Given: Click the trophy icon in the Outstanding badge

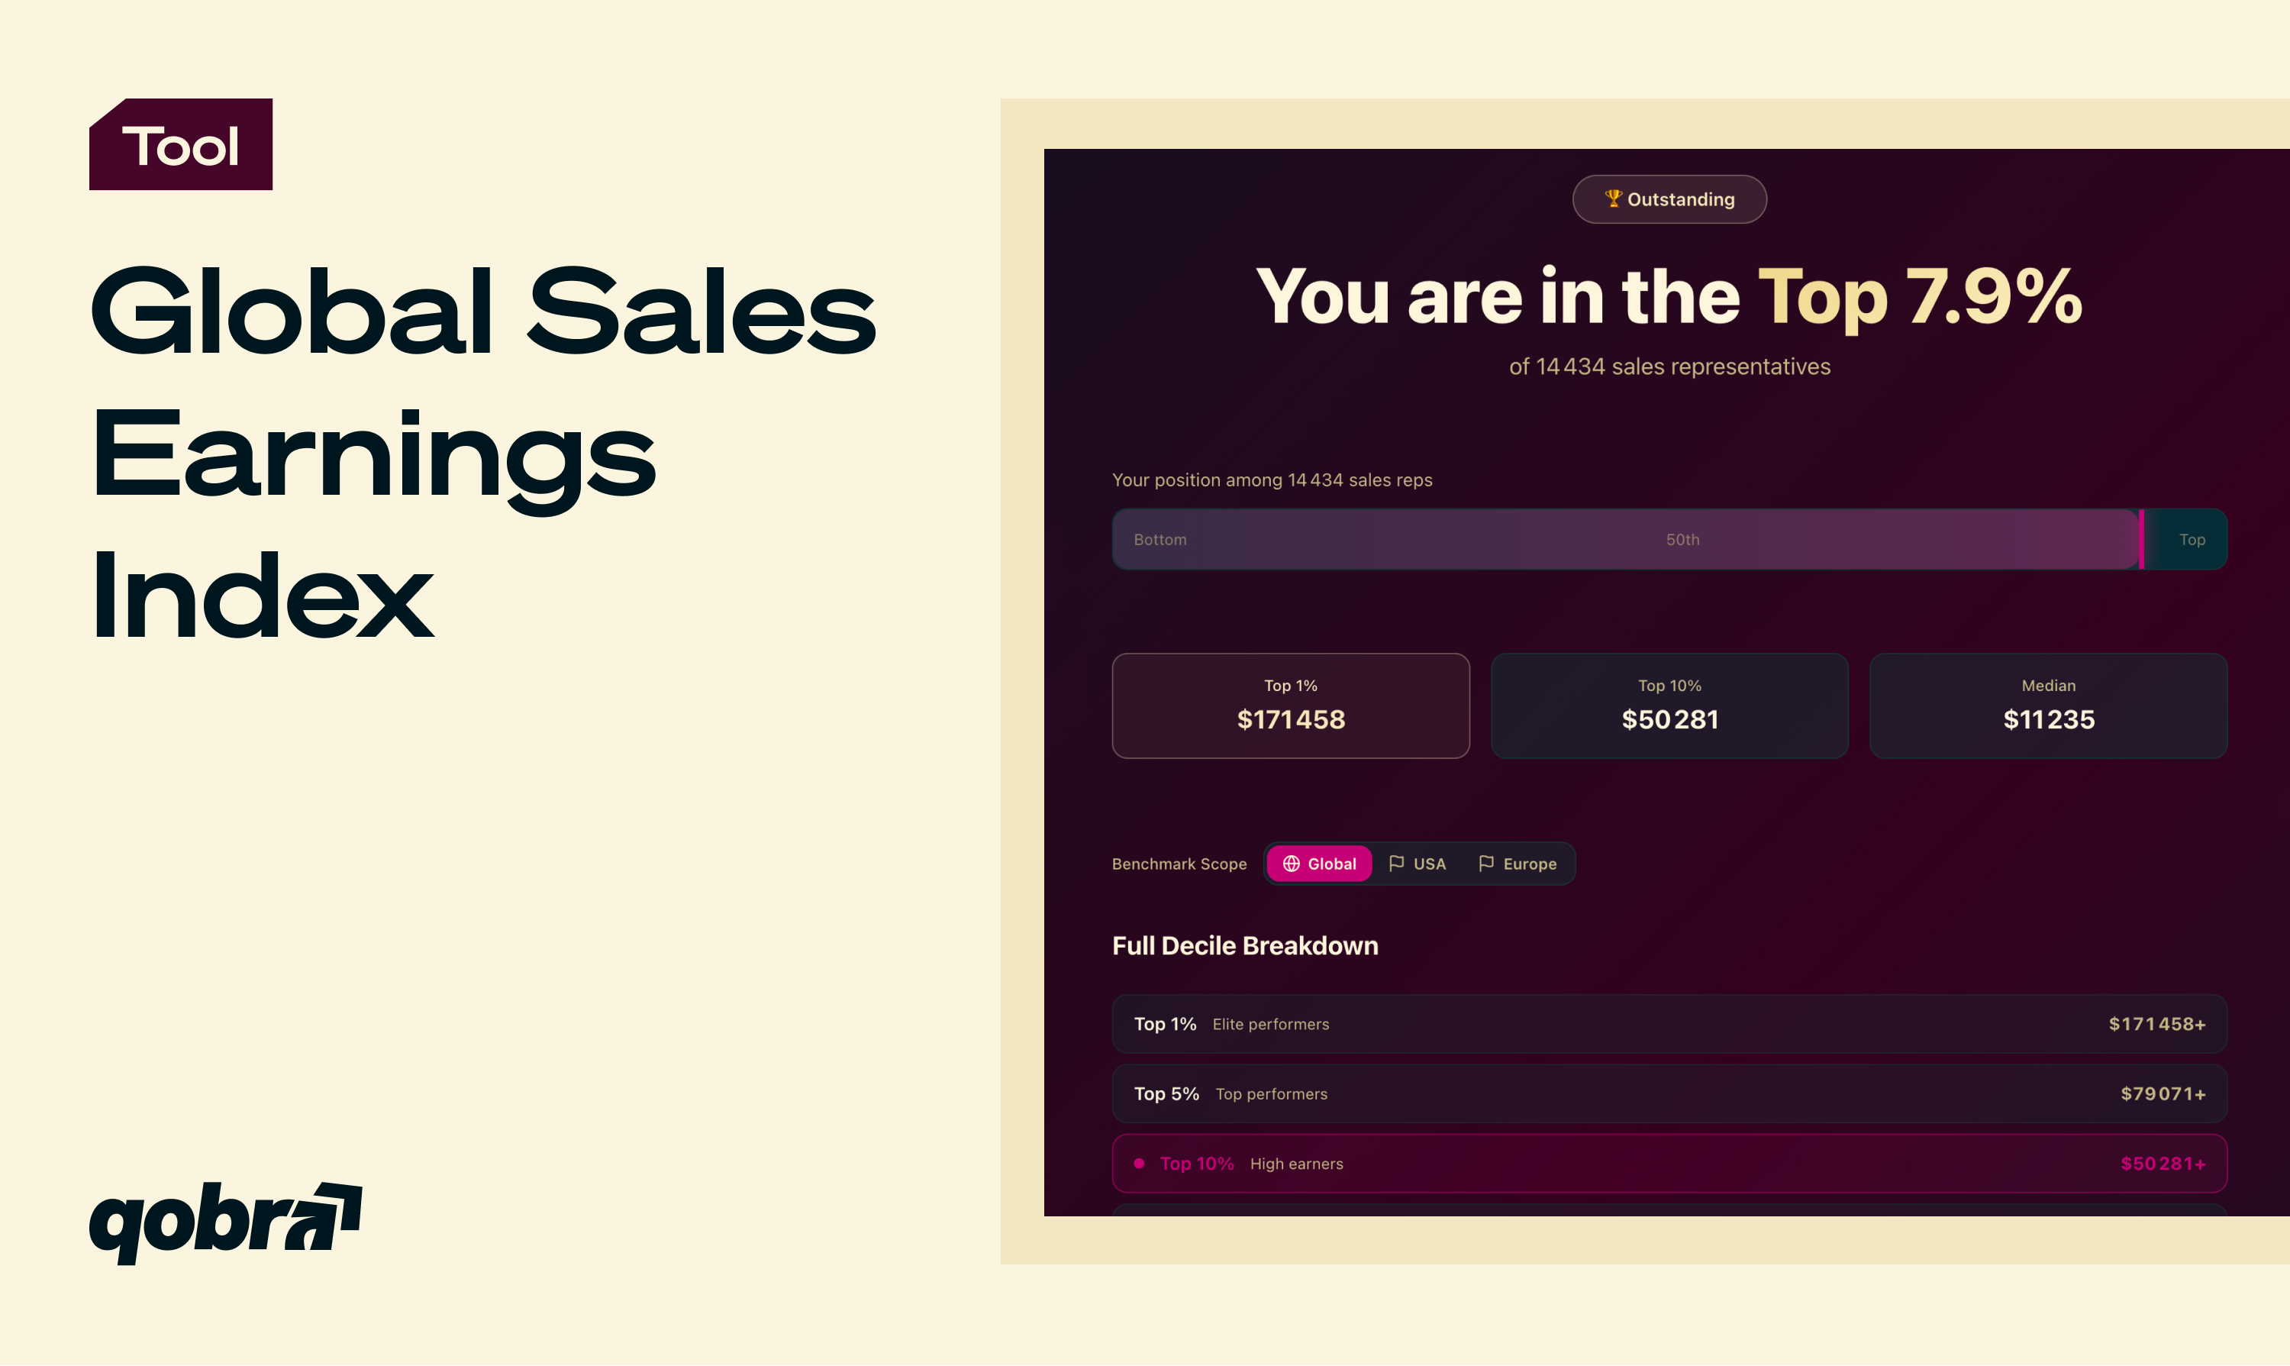Looking at the screenshot, I should [x=1612, y=198].
